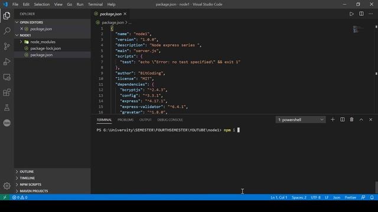Click Prettier in status bar
378x212 pixels.
tap(350, 197)
